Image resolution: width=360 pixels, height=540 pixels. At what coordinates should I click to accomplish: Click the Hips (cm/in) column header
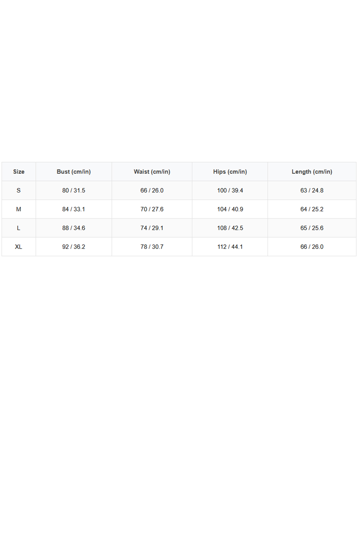(230, 172)
